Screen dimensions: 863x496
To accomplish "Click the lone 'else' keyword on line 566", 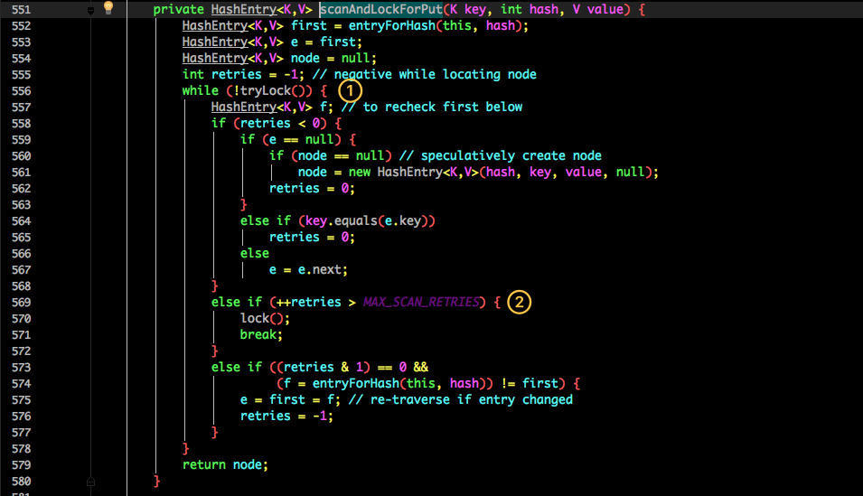I will point(255,253).
